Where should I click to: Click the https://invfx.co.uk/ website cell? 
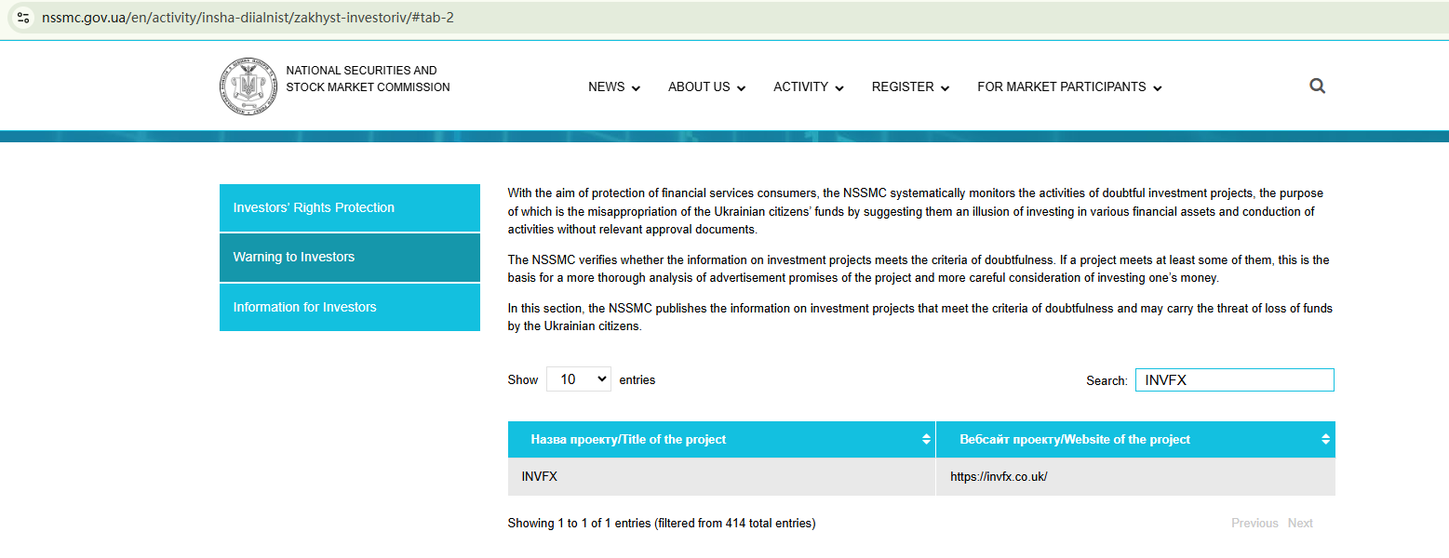click(1135, 477)
